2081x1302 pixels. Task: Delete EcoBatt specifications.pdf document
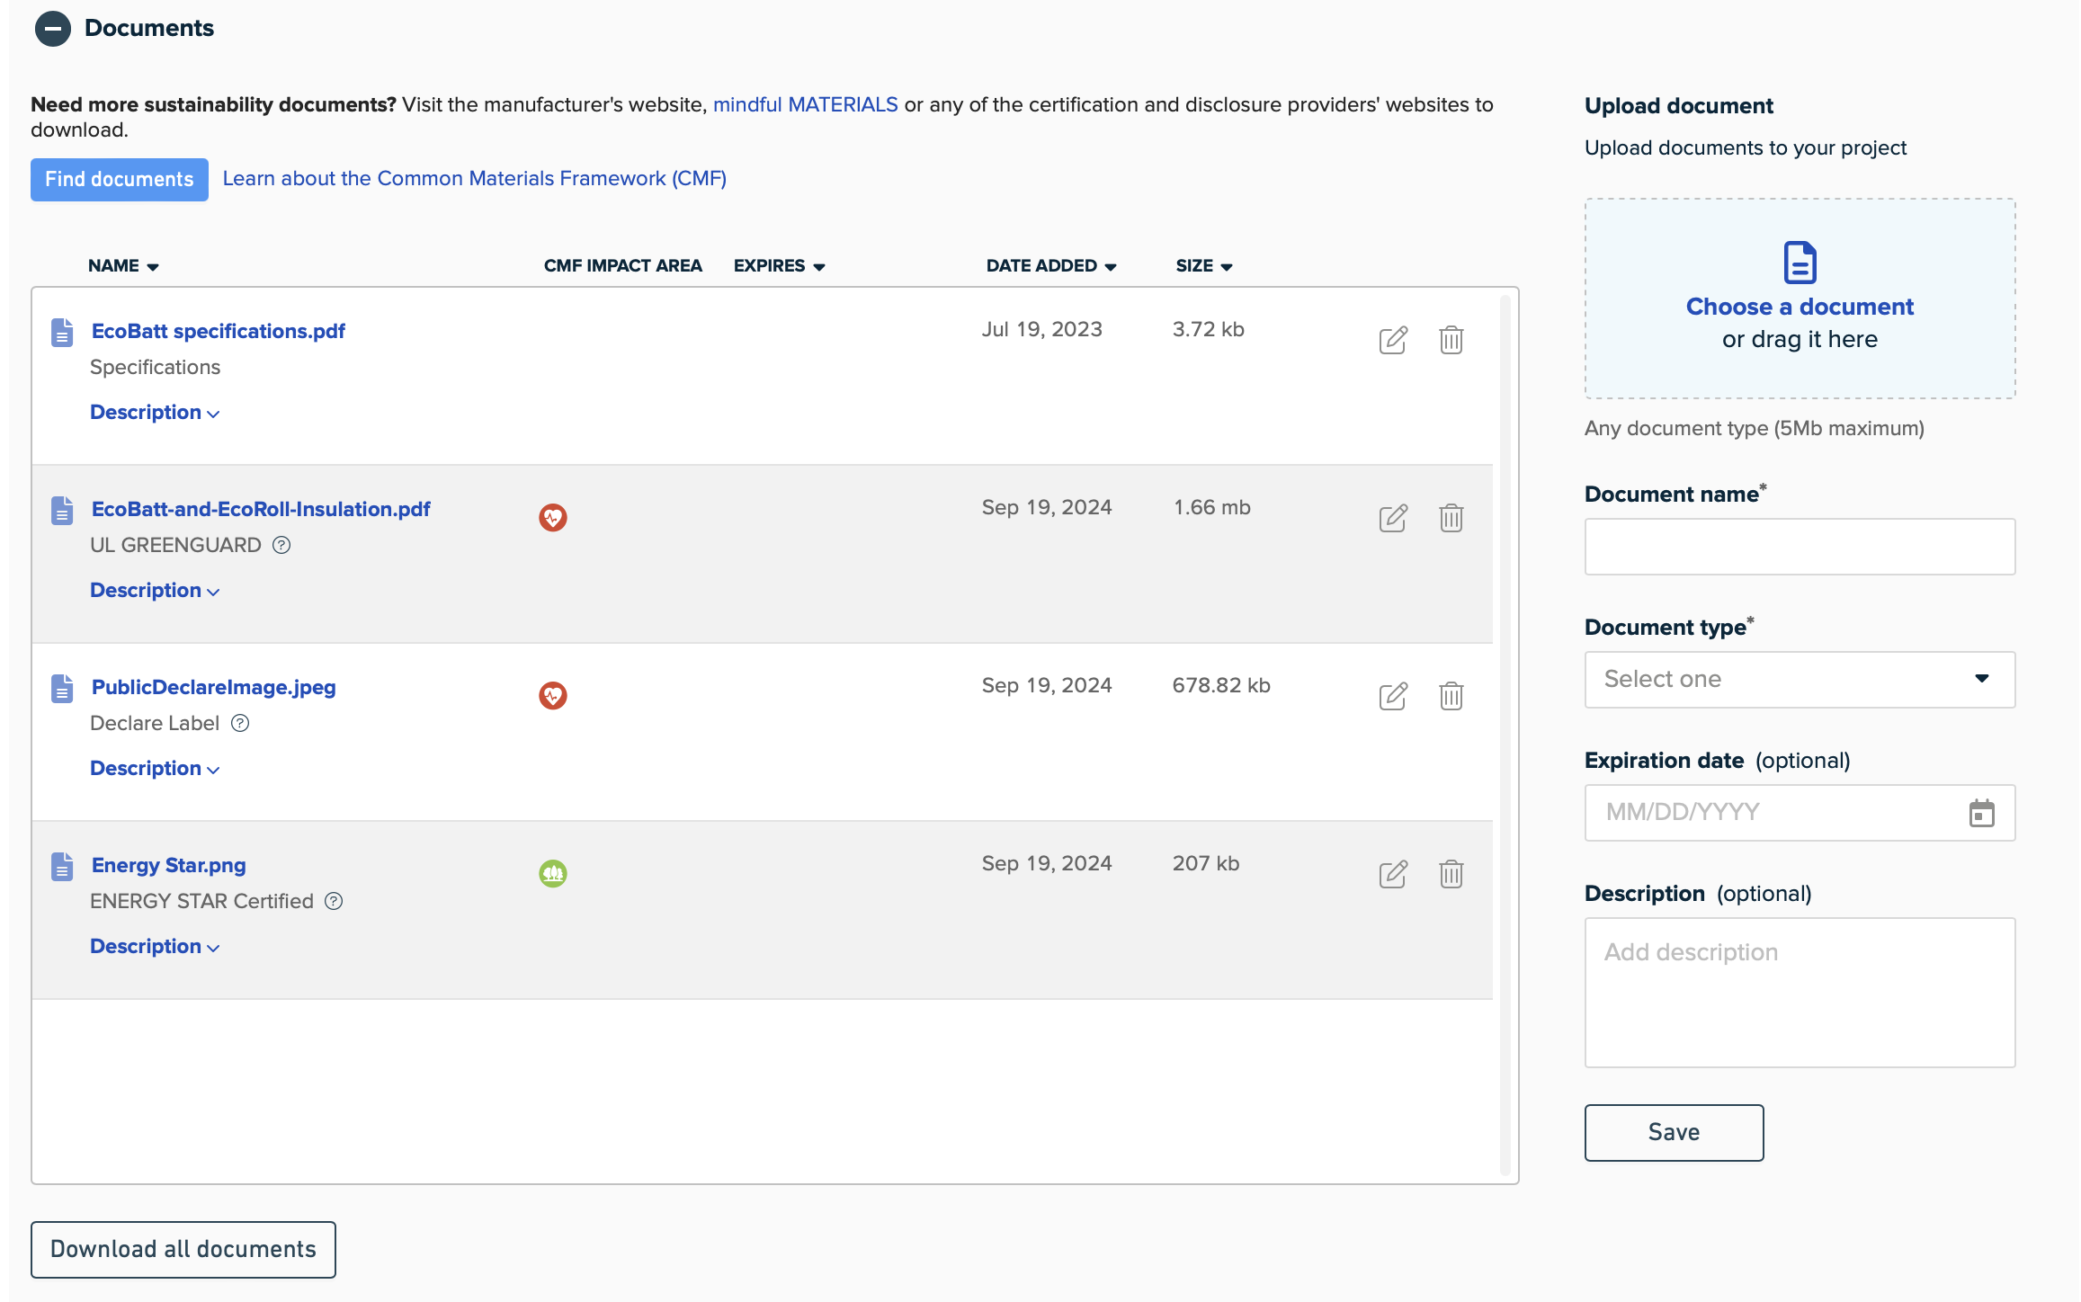[x=1451, y=340]
